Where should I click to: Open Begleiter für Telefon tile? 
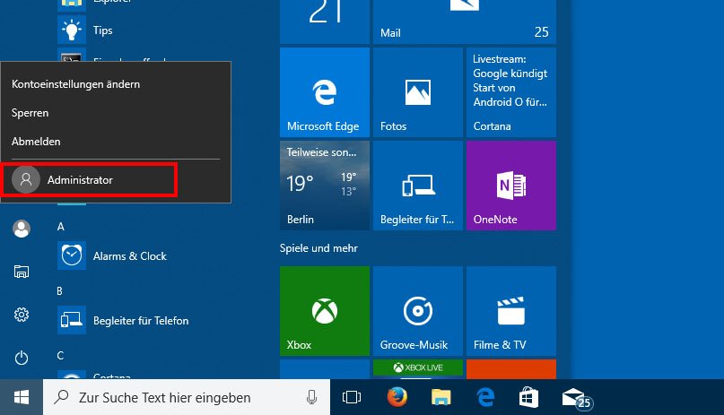tap(417, 186)
